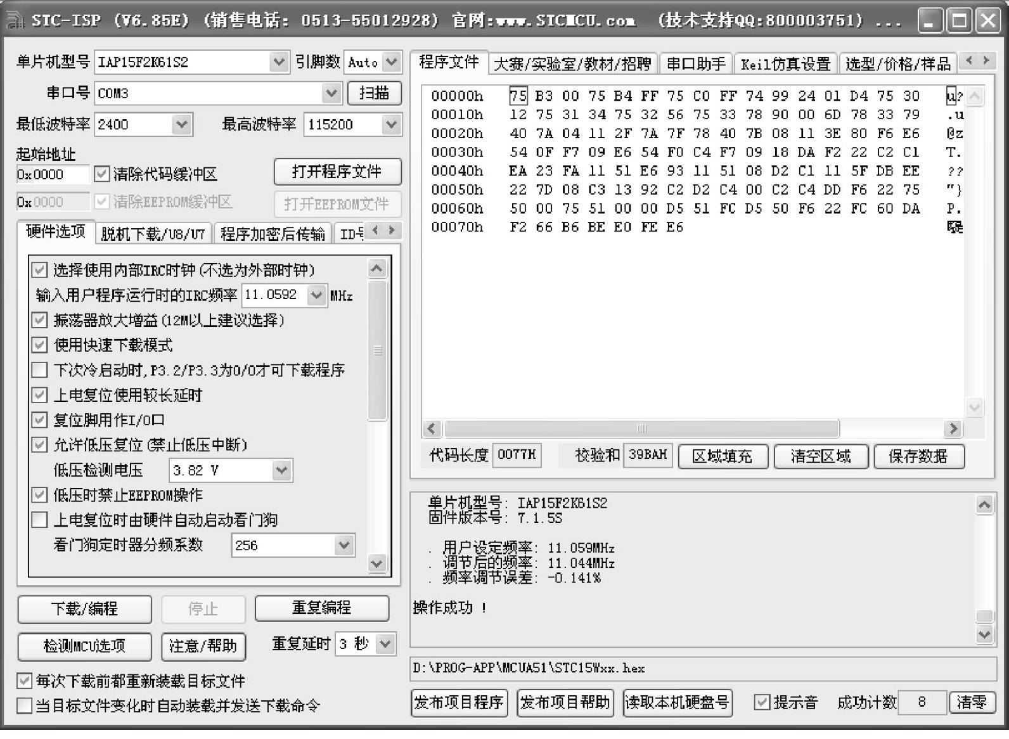Click the STC-ISP title bar application icon
Image resolution: width=1009 pixels, height=739 pixels.
(14, 20)
